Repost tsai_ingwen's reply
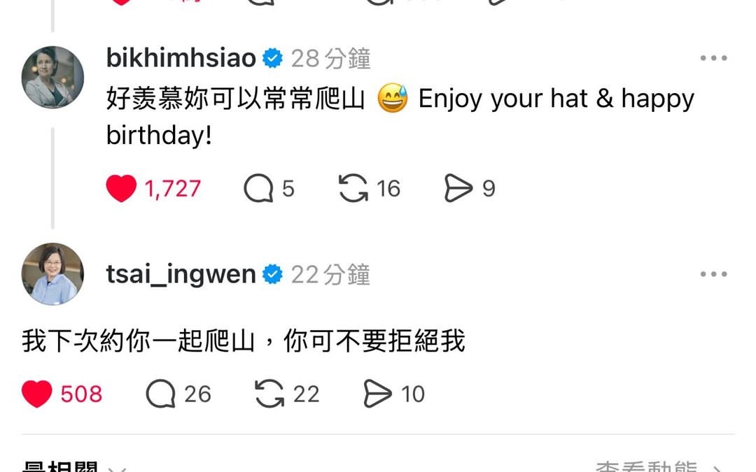Viewport: 756px width, 472px height. [269, 394]
